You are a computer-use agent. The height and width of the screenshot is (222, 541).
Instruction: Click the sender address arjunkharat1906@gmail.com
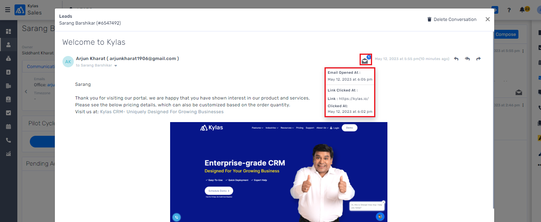pos(143,58)
